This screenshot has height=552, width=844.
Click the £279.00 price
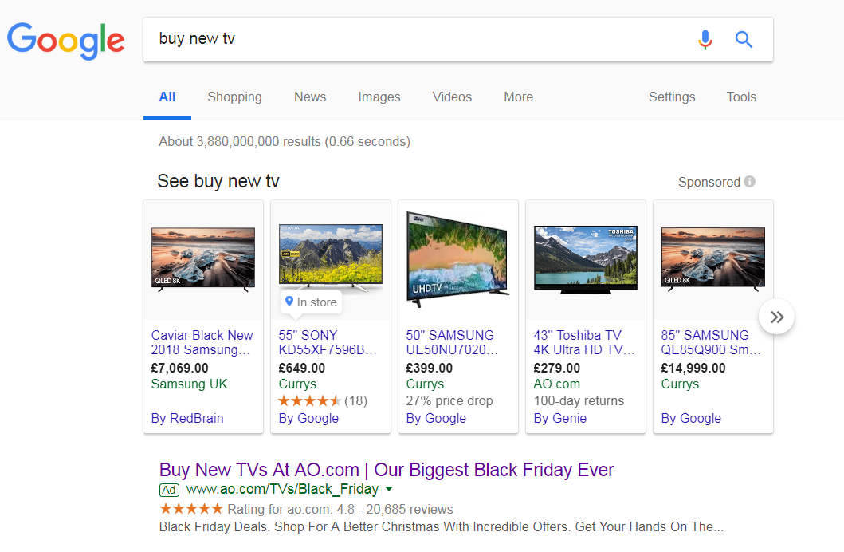(x=556, y=368)
